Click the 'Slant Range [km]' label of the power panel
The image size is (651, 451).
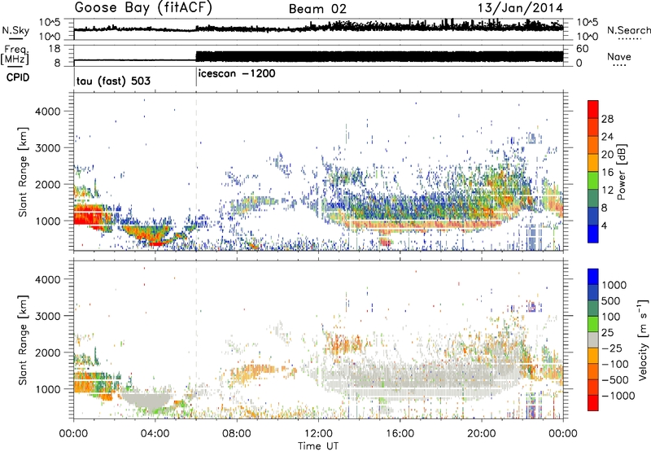pos(23,172)
